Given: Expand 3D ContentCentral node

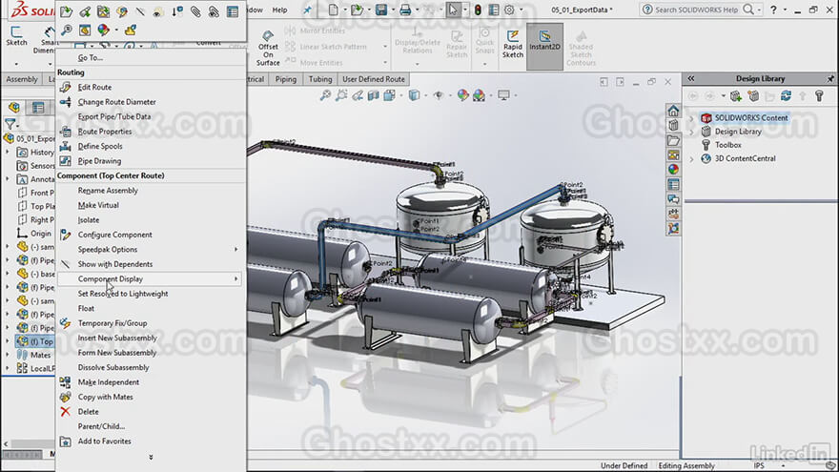Looking at the screenshot, I should click(691, 159).
